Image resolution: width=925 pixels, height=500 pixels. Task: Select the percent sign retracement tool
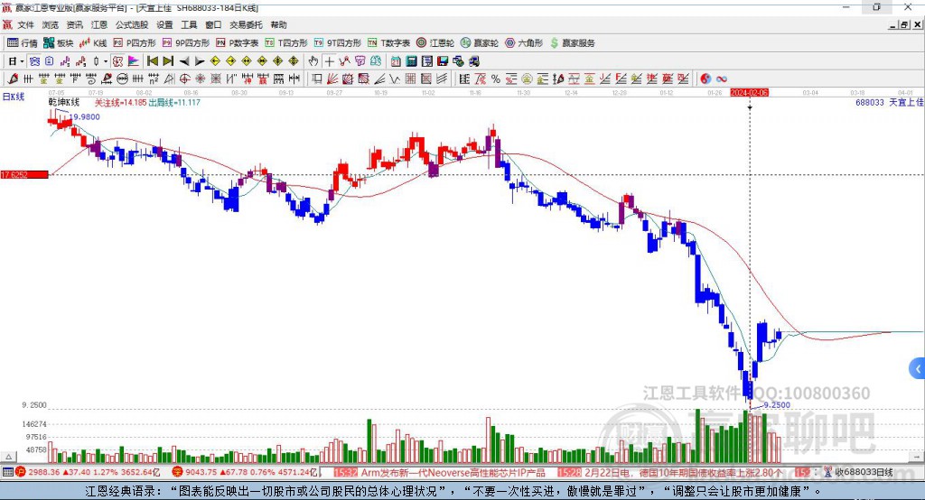[496, 79]
